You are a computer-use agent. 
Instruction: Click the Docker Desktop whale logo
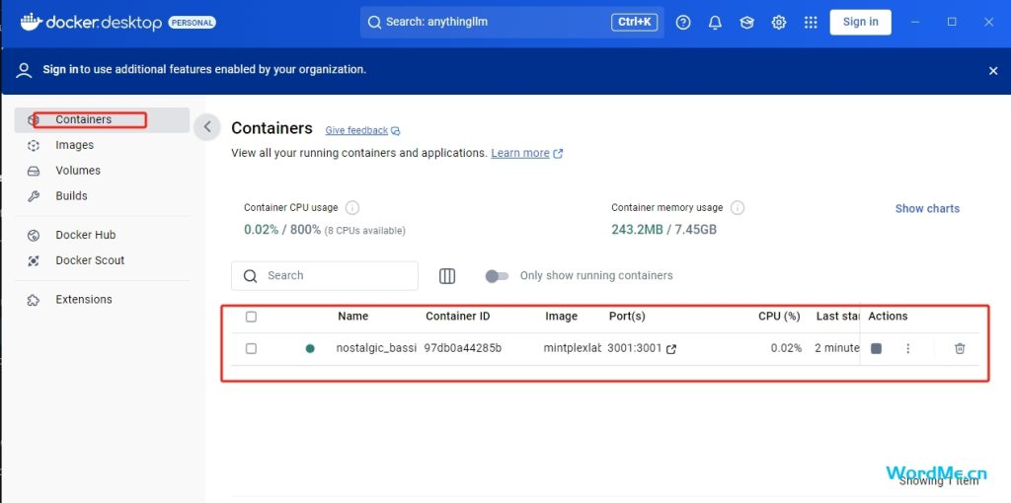(x=31, y=22)
